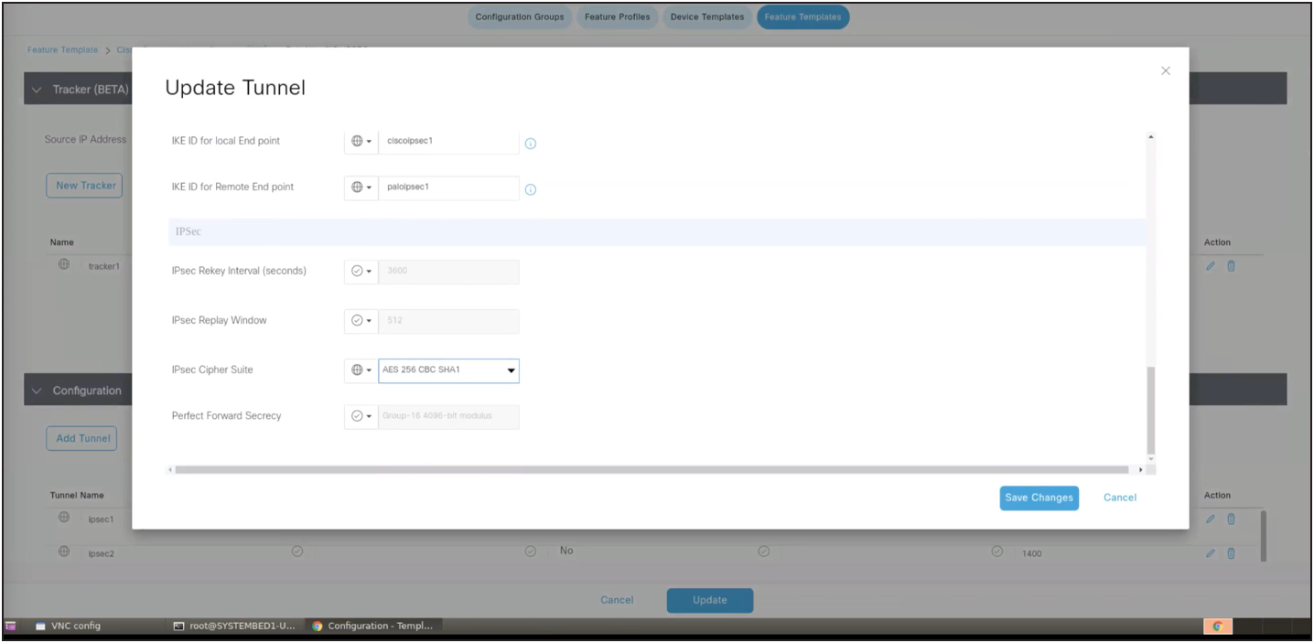The width and height of the screenshot is (1314, 643).
Task: Collapse the Tracker (BETA) section
Action: [38, 90]
